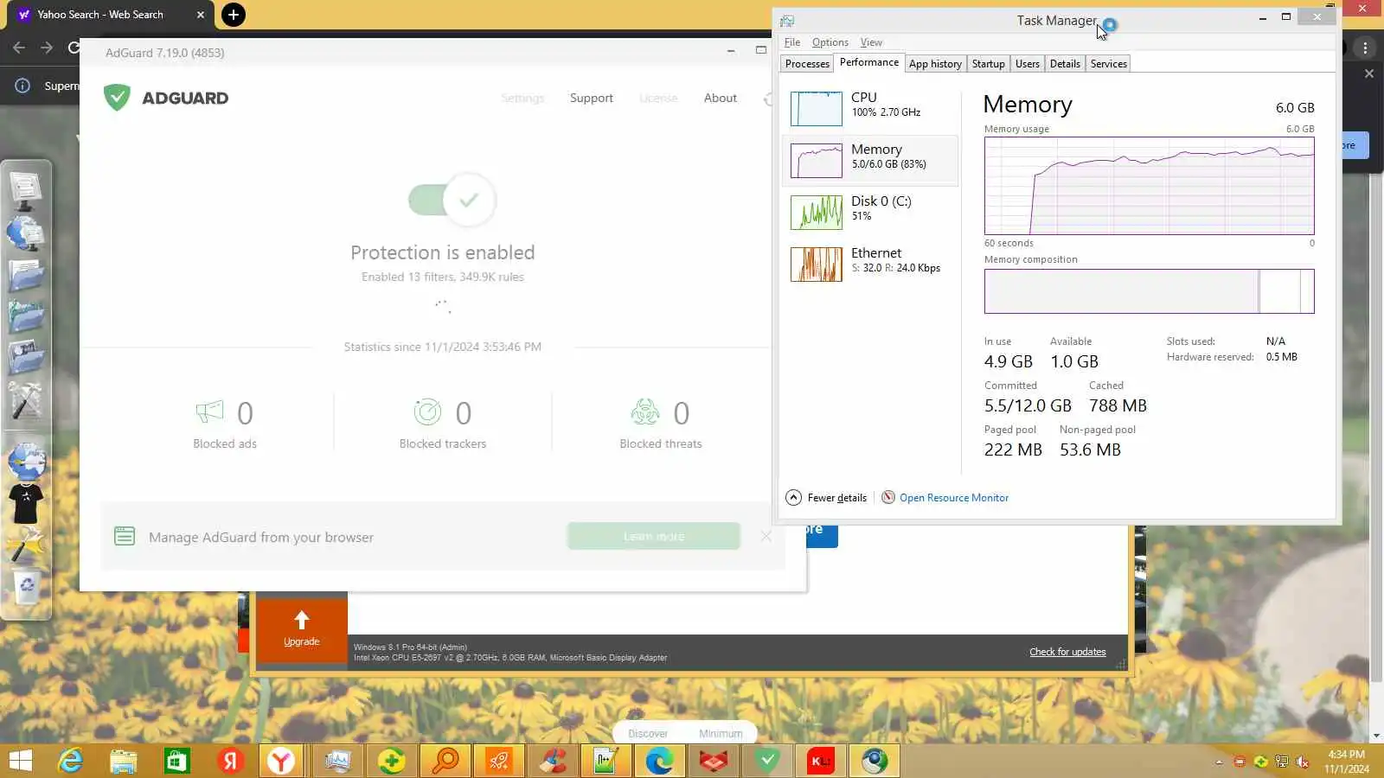The height and width of the screenshot is (778, 1384).
Task: Click the Check for updates link
Action: pyautogui.click(x=1067, y=652)
